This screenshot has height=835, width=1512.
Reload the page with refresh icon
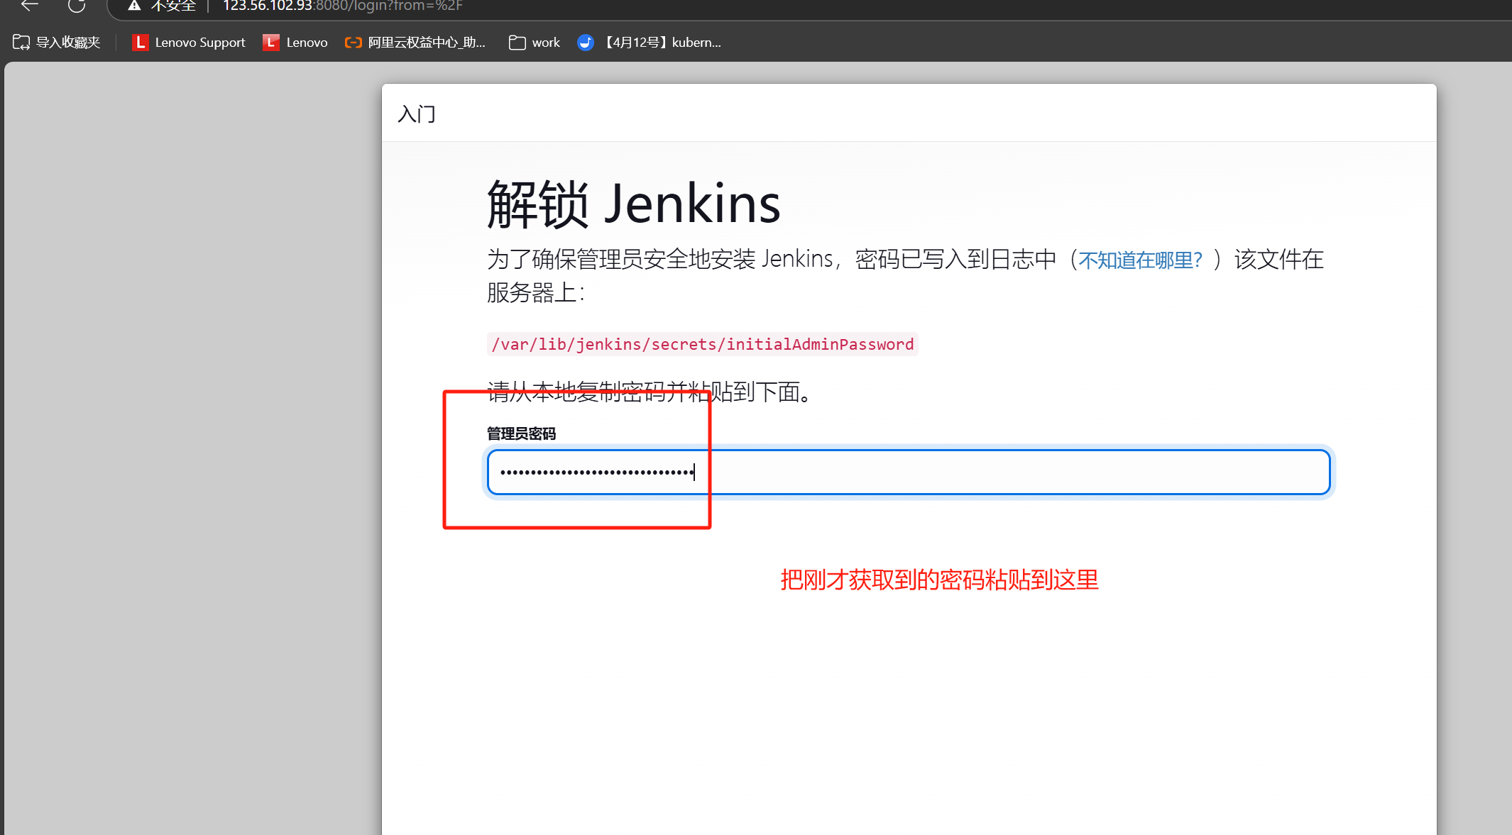77,6
